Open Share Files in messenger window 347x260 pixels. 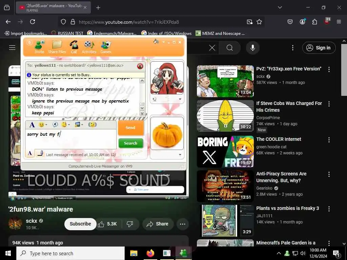(x=57, y=47)
